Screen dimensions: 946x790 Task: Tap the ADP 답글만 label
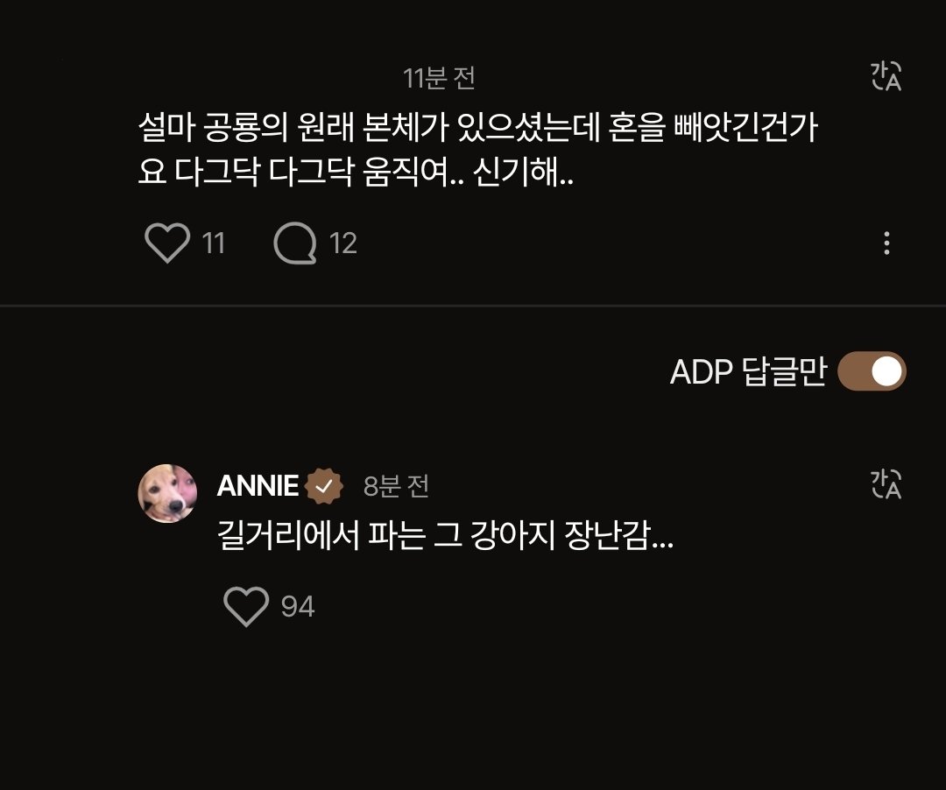[x=747, y=373]
